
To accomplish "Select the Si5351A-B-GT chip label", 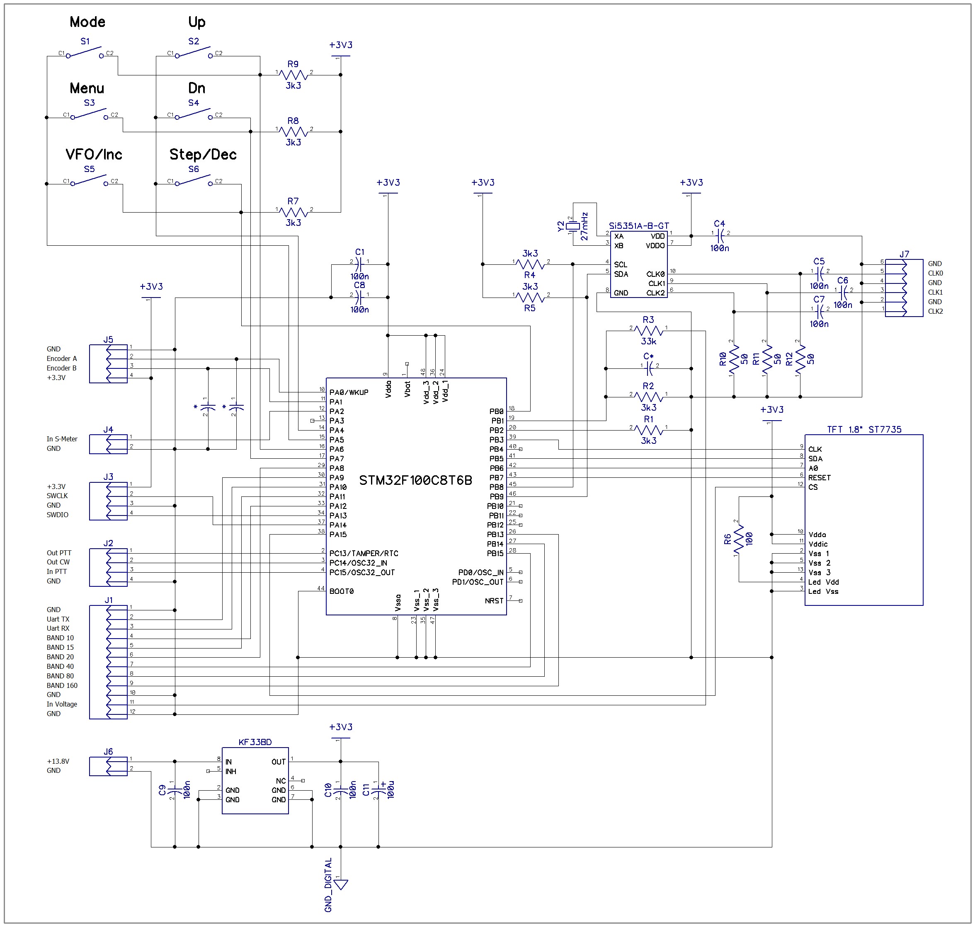I will (x=638, y=226).
